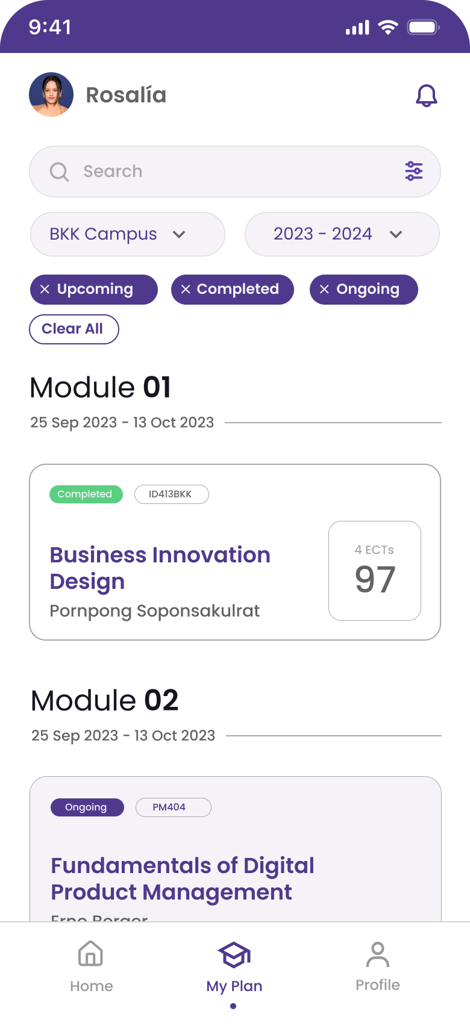
Task: Tap the green Completed status badge
Action: (x=86, y=494)
